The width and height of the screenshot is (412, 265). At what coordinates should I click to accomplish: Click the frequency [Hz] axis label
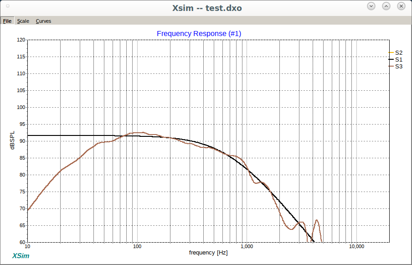[208, 253]
